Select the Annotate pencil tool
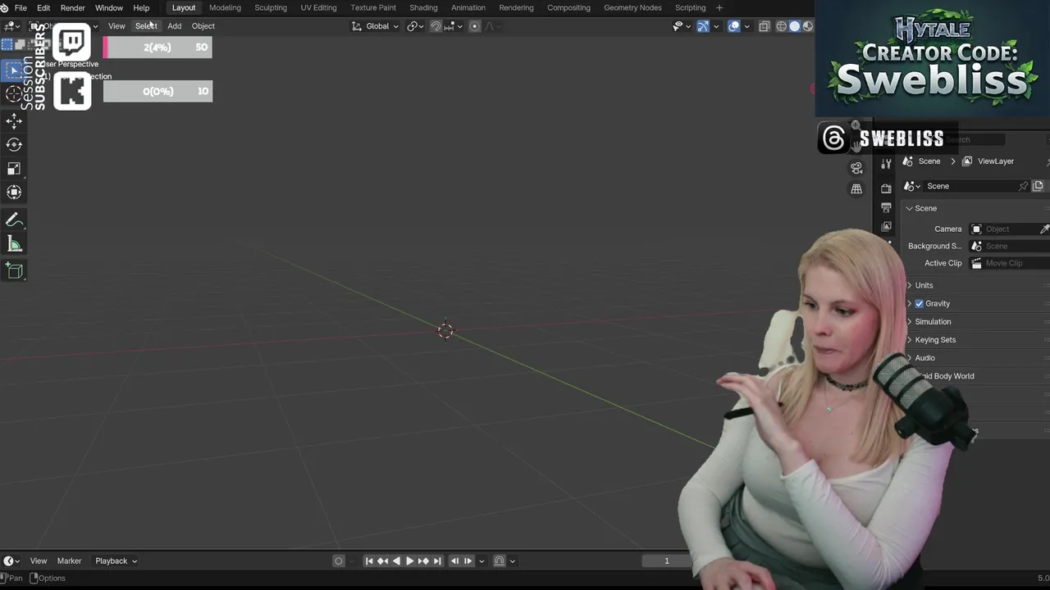 click(x=14, y=220)
